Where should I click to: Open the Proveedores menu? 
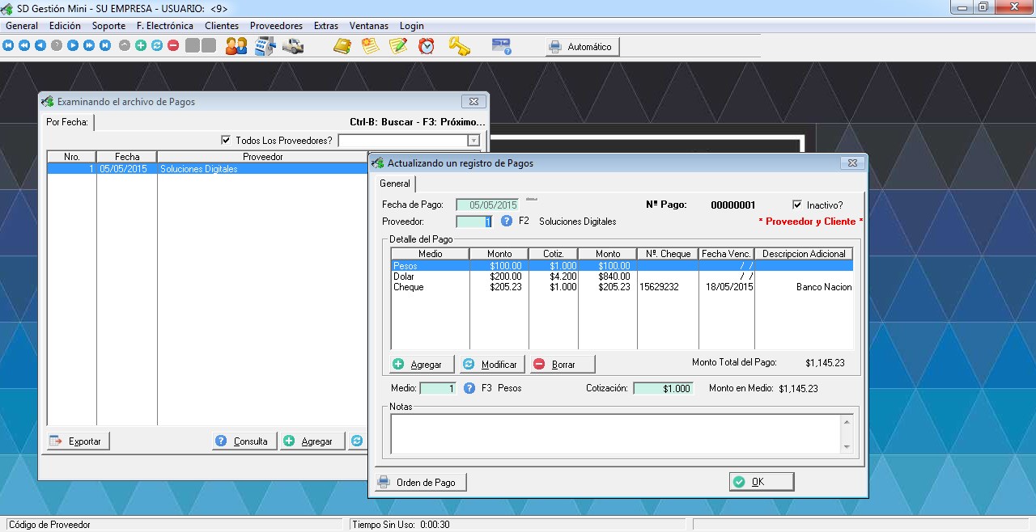pos(276,26)
